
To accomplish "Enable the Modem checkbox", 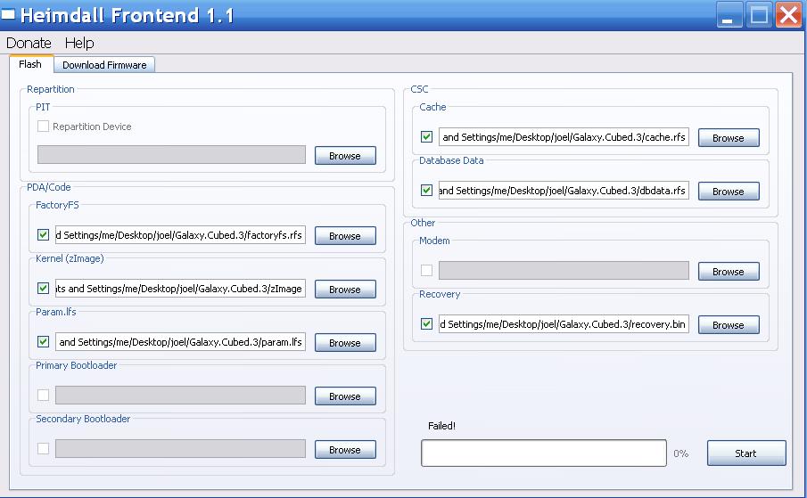I will pyautogui.click(x=426, y=270).
